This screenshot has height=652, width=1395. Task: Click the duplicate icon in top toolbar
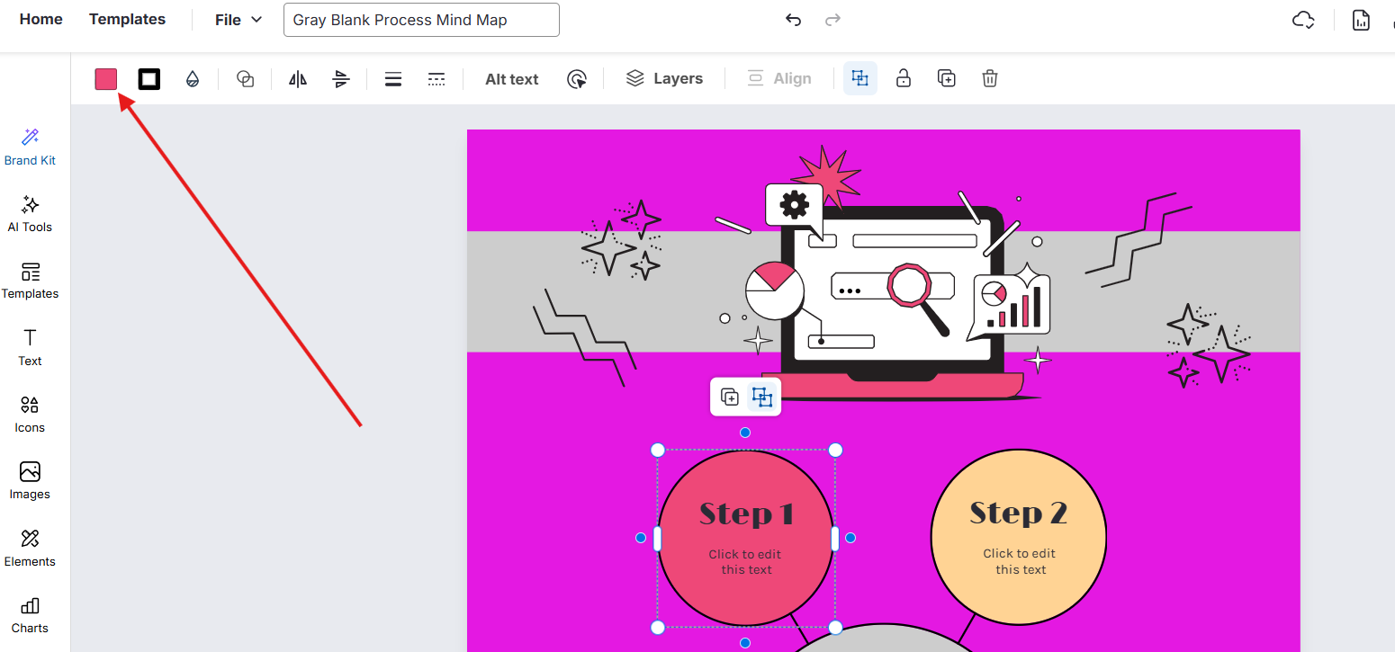pos(947,78)
